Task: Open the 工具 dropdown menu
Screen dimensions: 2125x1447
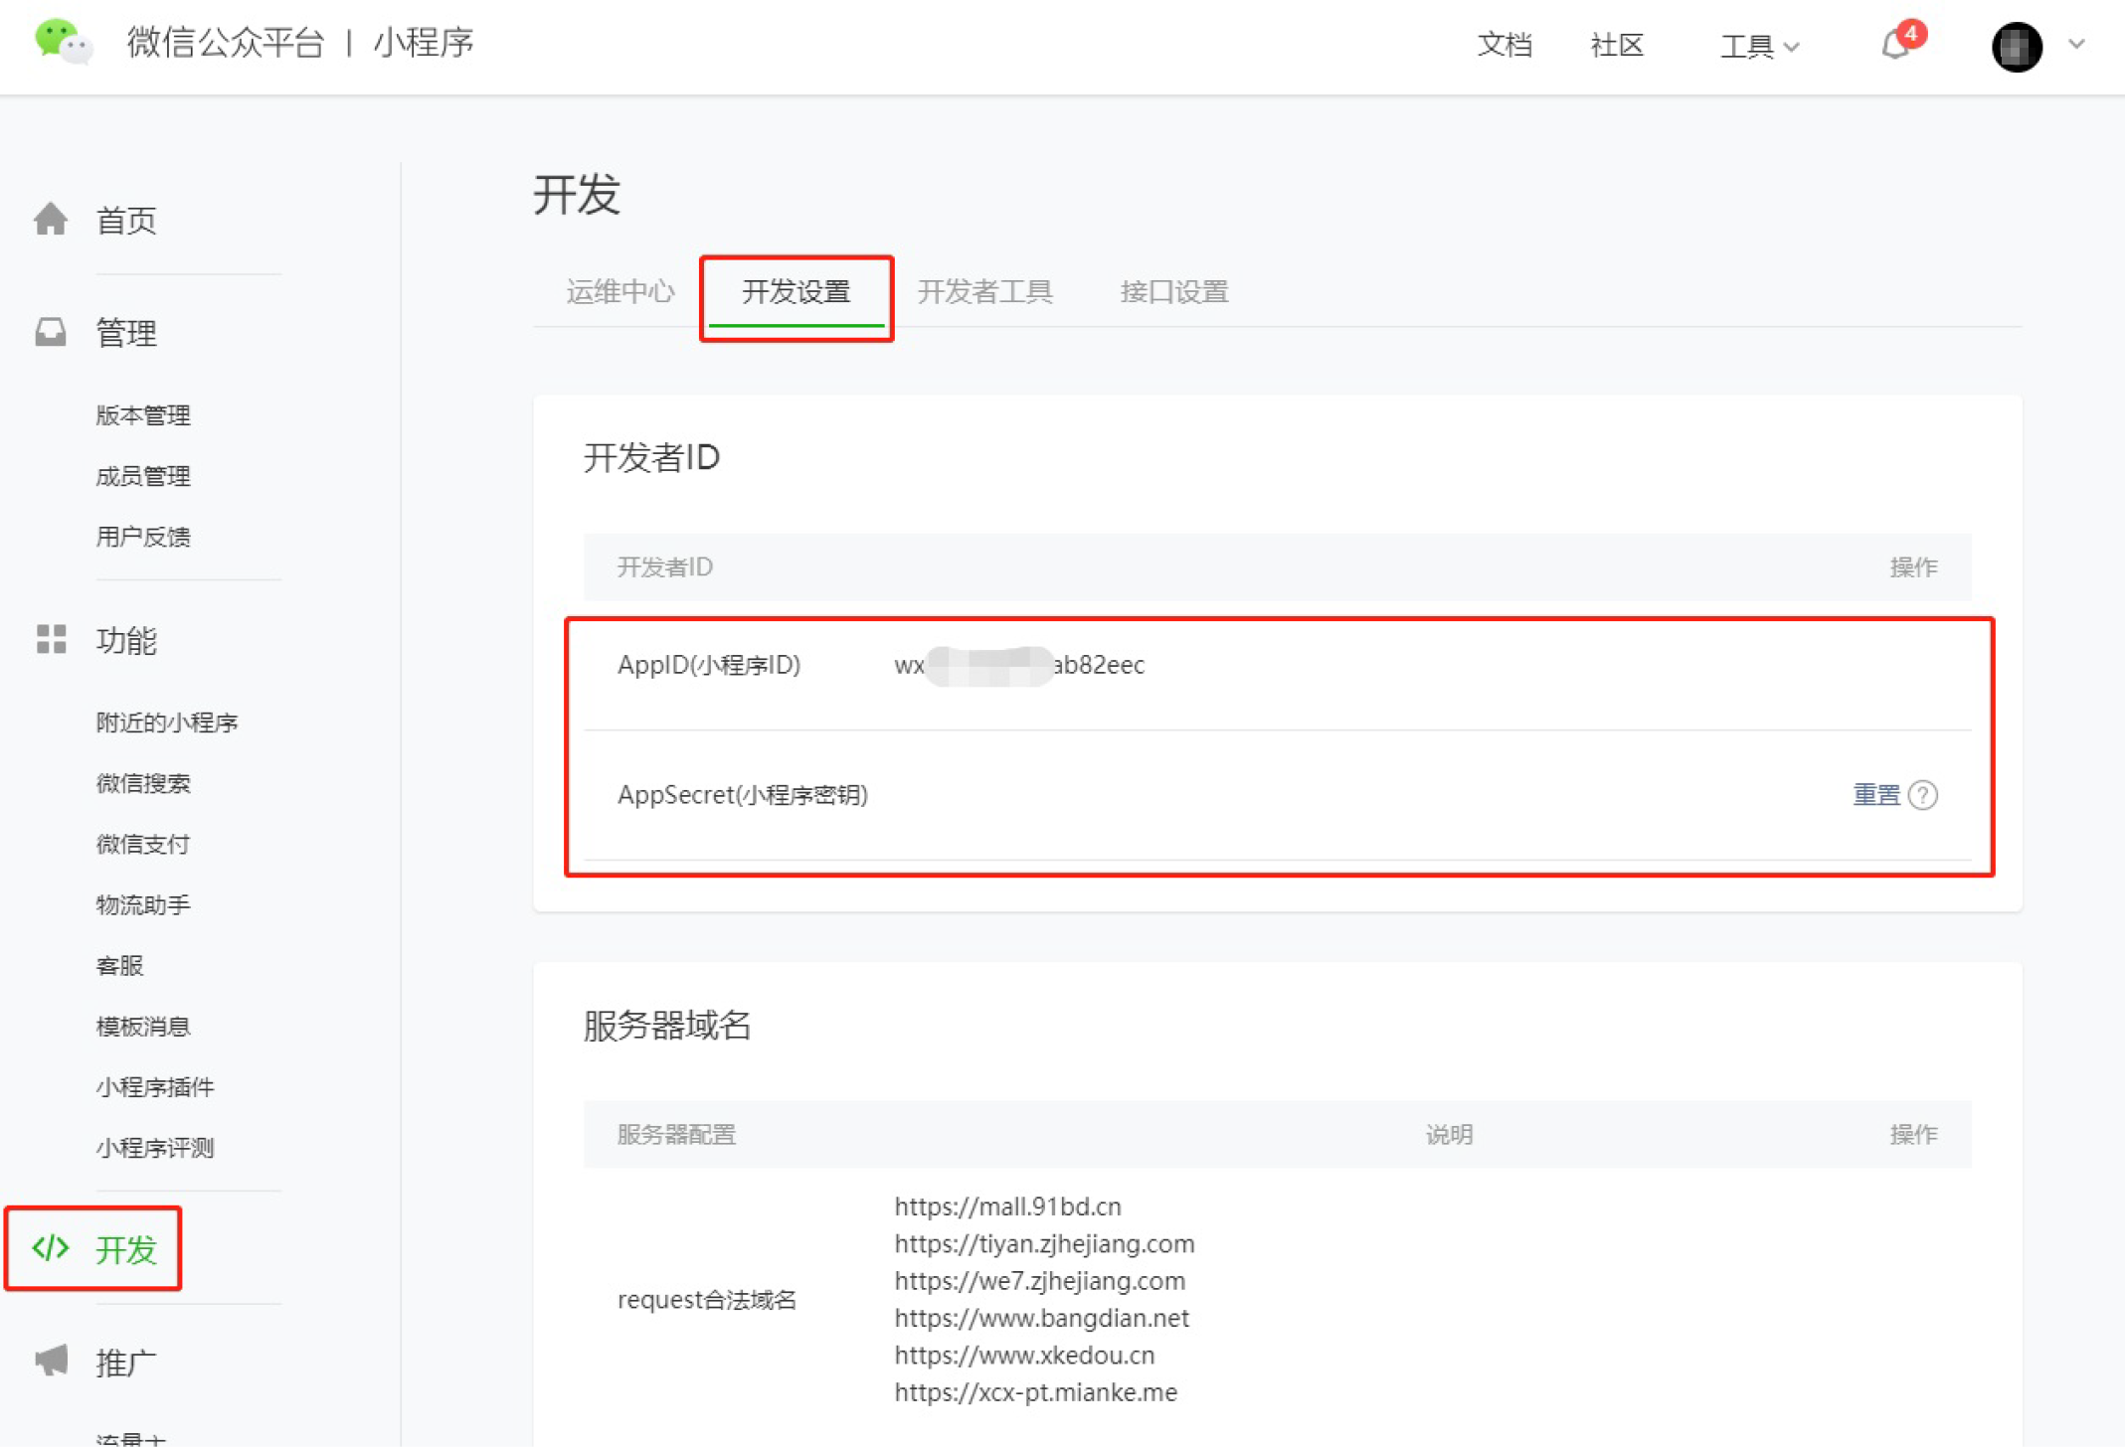Action: 1759,46
